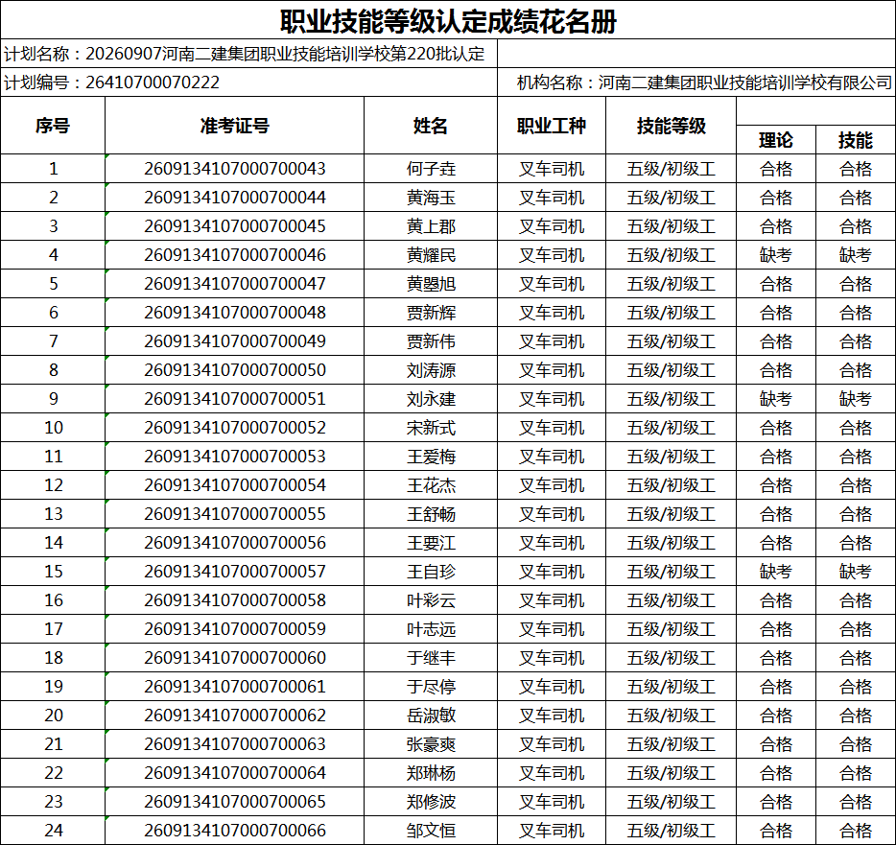Select the name cell 张豪爽

tap(431, 744)
